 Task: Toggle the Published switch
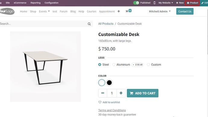click(x=136, y=3)
